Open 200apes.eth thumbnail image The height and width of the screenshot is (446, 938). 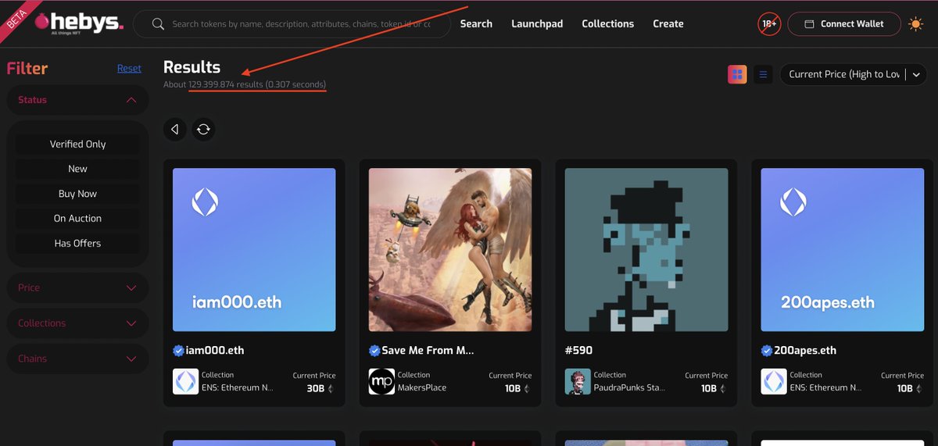843,250
